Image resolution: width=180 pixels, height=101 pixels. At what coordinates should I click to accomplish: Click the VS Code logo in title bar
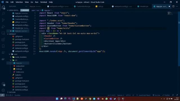point(2,2)
